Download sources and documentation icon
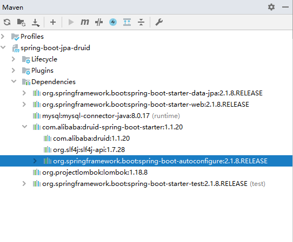The width and height of the screenshot is (293, 242). [35, 23]
